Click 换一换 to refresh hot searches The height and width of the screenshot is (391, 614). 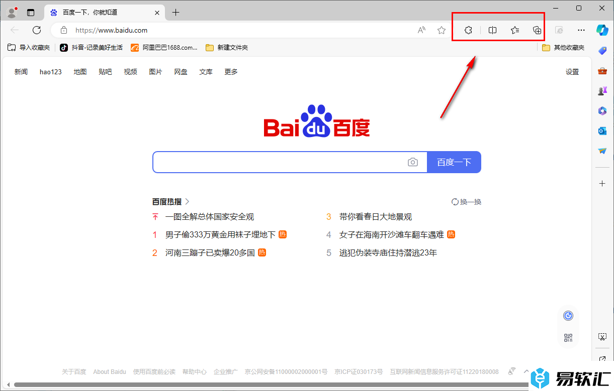(x=466, y=202)
